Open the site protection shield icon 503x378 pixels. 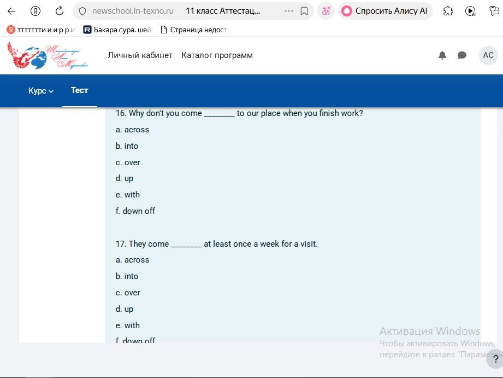pos(82,11)
